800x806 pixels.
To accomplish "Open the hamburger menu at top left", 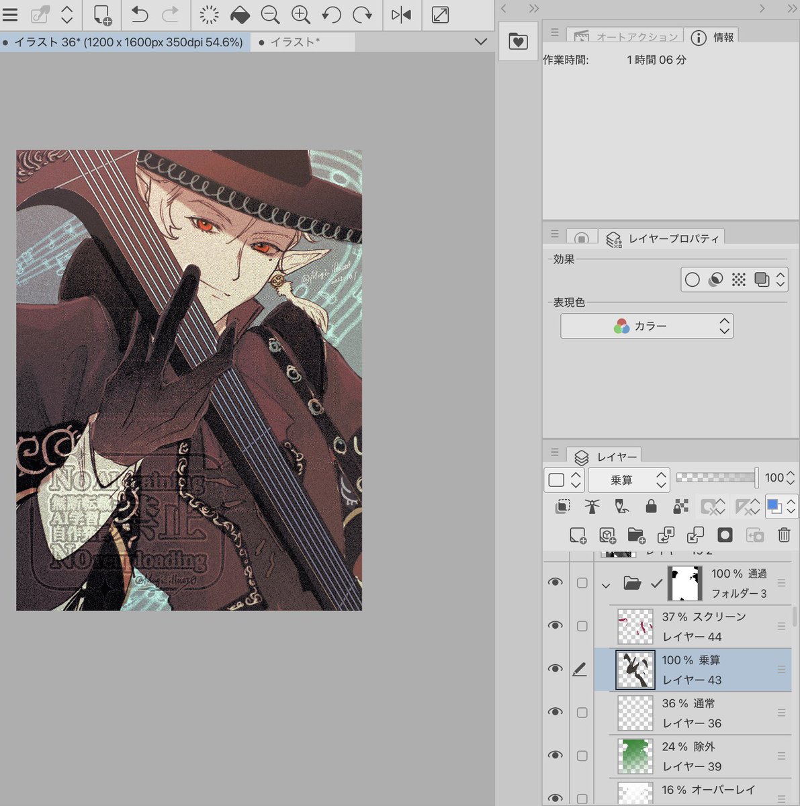I will coord(10,15).
